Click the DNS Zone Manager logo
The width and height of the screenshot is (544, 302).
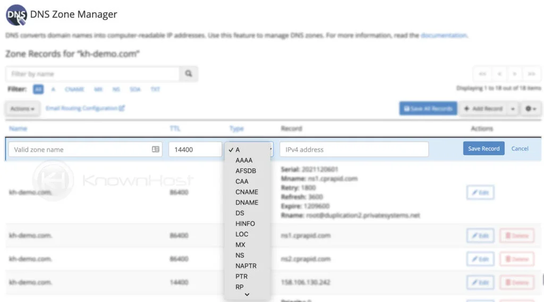[x=16, y=15]
